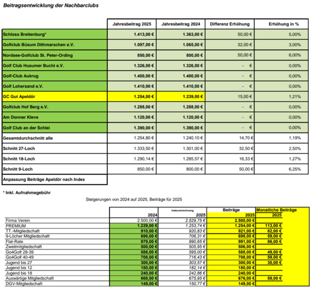Click the 'Beitragsentwicklung der Nachbarclubs' heading

(51, 6)
